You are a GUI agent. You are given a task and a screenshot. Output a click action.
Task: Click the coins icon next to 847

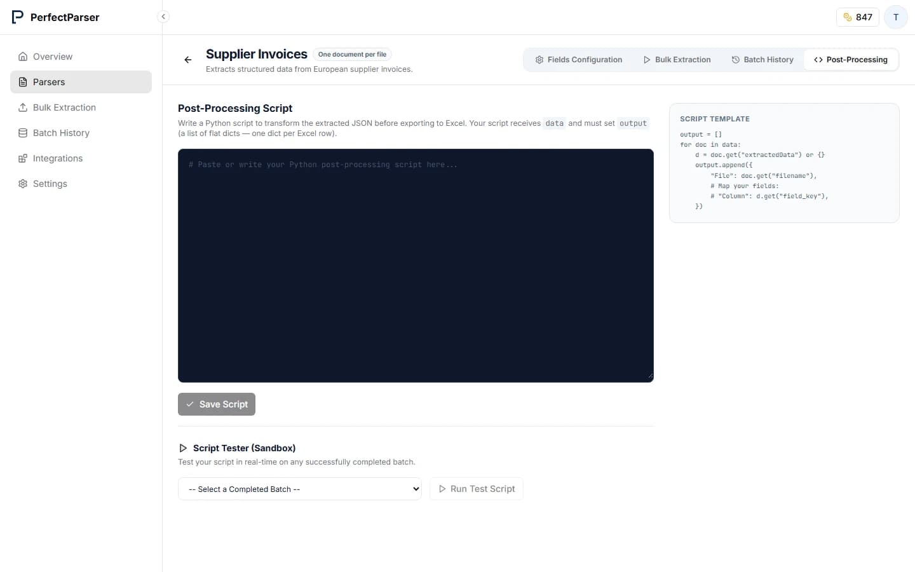(848, 17)
